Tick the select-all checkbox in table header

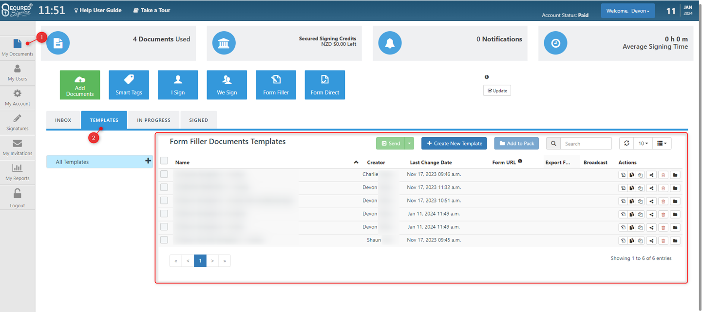click(164, 161)
